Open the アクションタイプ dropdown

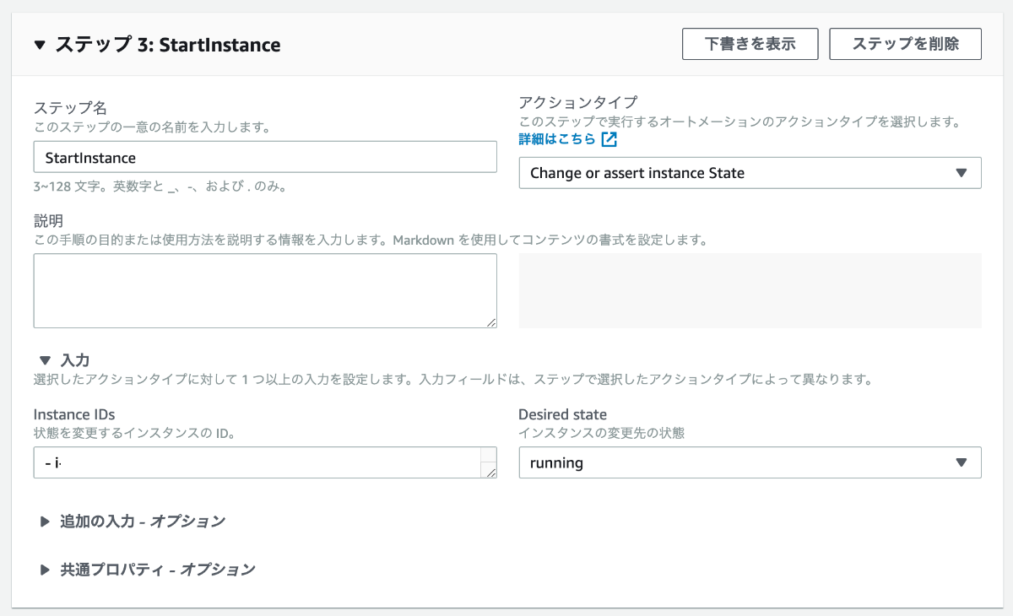[x=750, y=173]
